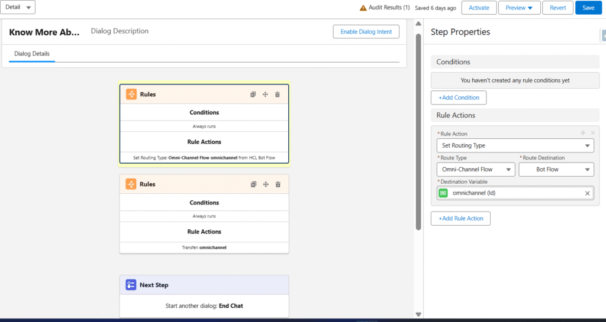Move the Set Routing Type Rules step
The height and width of the screenshot is (322, 606).
[x=265, y=95]
